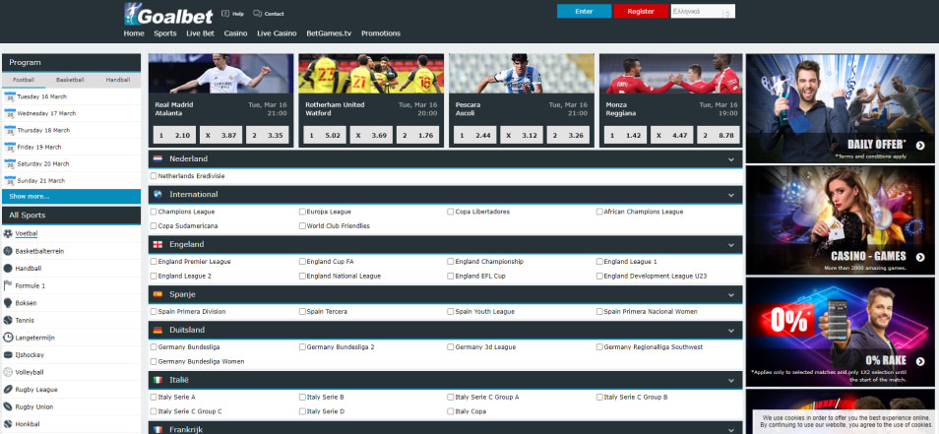The image size is (939, 434).
Task: Select the Honkbal icon
Action: coord(8,424)
